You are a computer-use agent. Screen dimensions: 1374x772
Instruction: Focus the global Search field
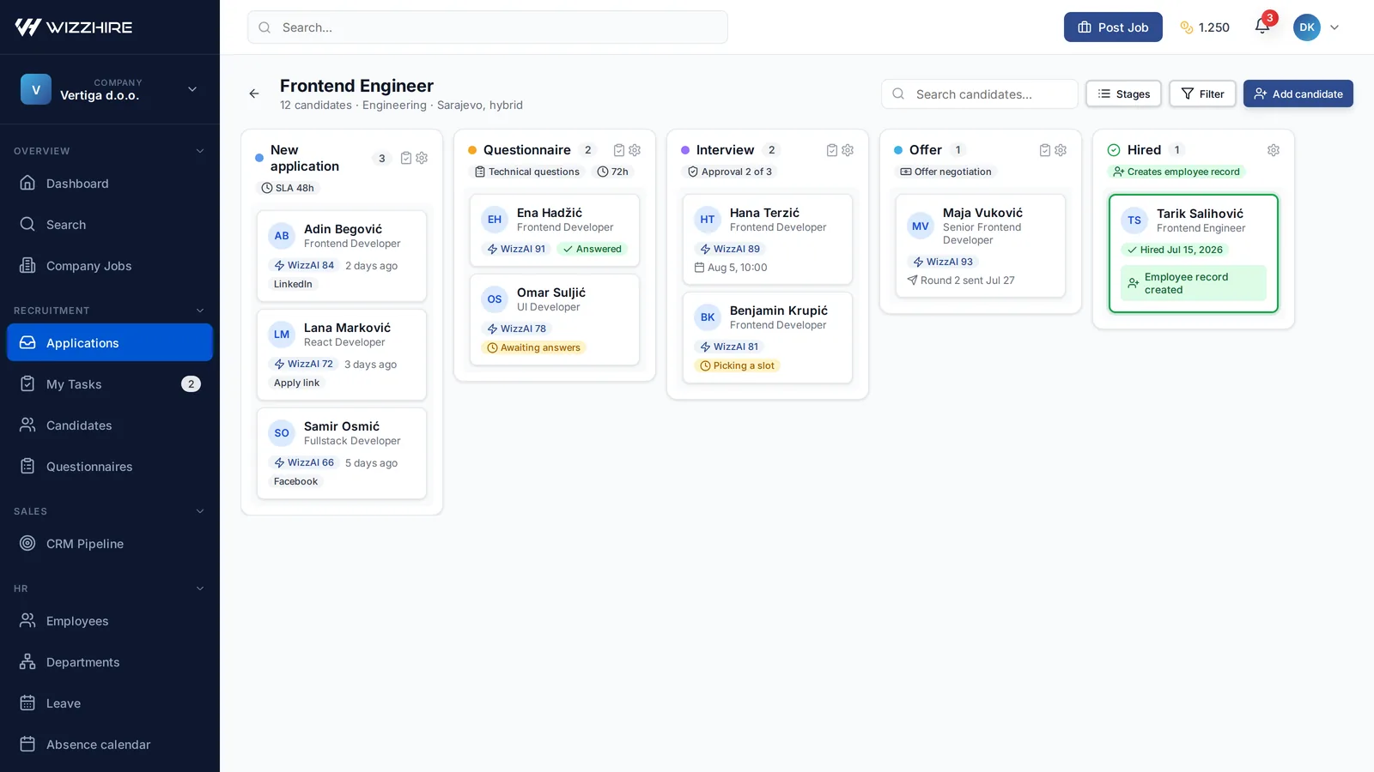[x=488, y=27]
